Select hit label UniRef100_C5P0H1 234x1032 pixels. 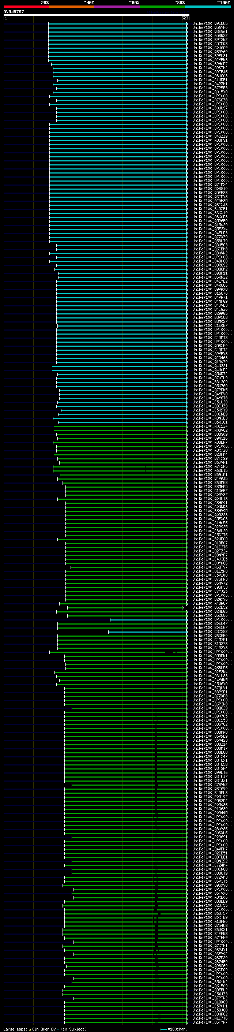(x=210, y=1006)
